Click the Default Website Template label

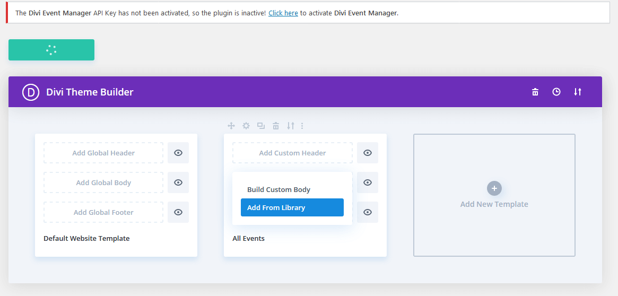coord(86,238)
